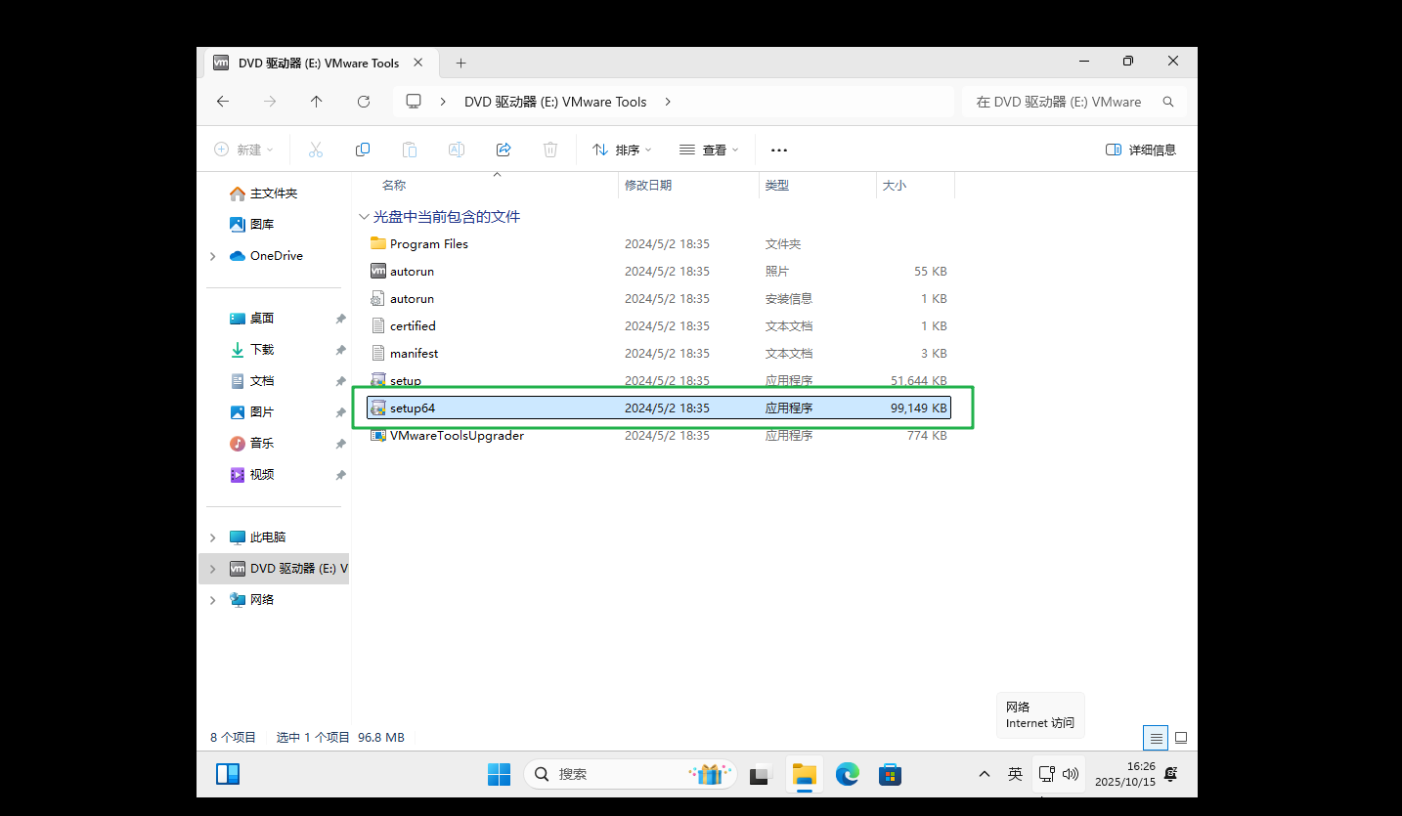1402x816 pixels.
Task: Open the 排序 sort dropdown
Action: pyautogui.click(x=622, y=150)
